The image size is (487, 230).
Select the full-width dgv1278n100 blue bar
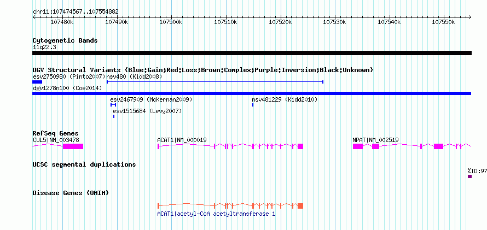(x=252, y=93)
